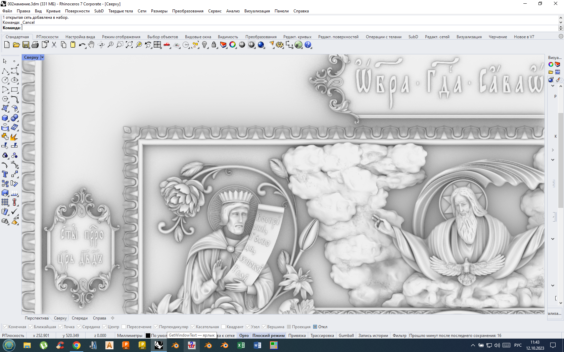Open the Сверху viewport title dropdown arrow

pyautogui.click(x=42, y=57)
